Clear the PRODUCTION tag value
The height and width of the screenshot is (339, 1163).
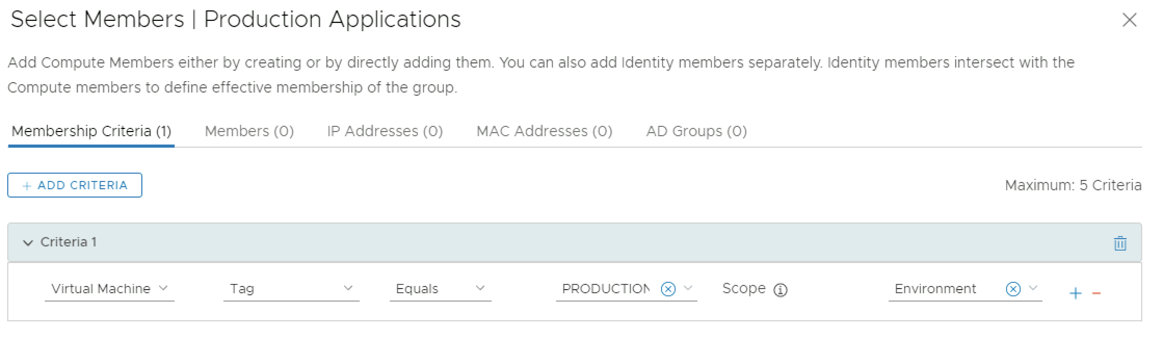pyautogui.click(x=668, y=289)
